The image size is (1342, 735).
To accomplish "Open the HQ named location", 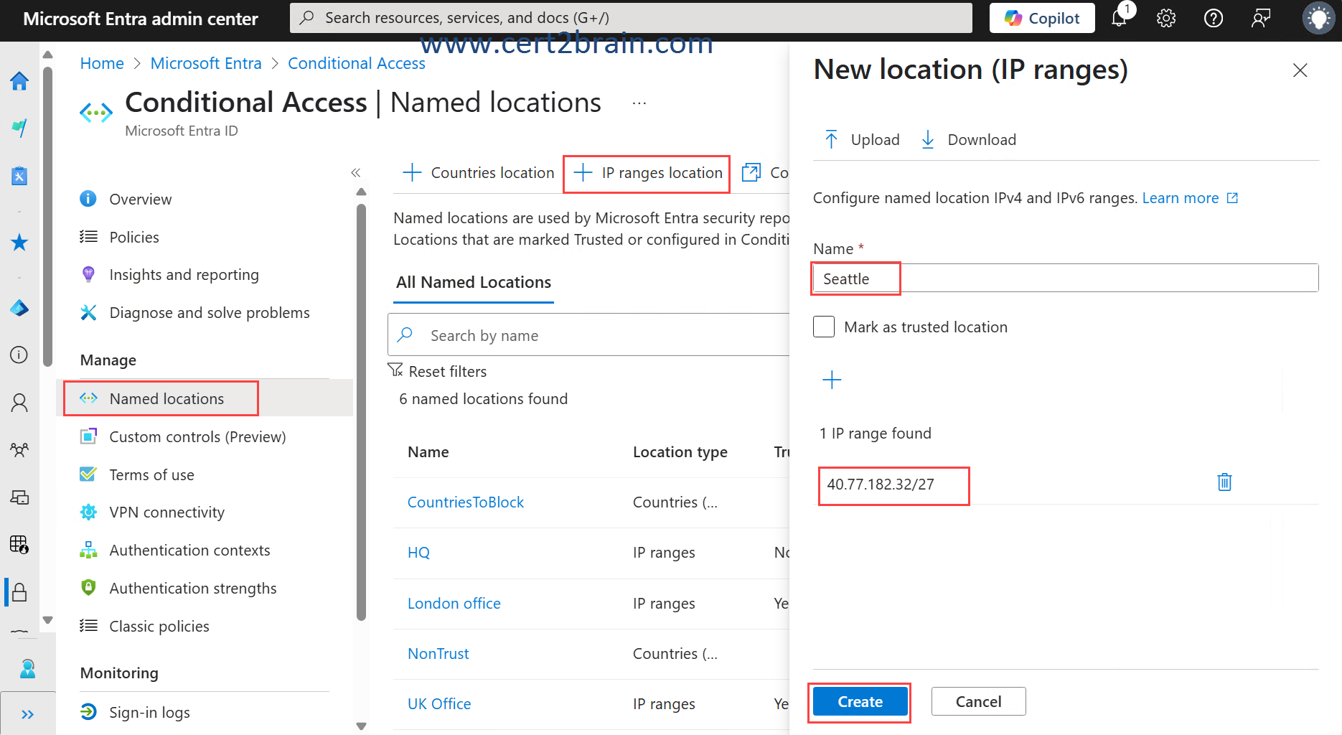I will click(x=418, y=553).
